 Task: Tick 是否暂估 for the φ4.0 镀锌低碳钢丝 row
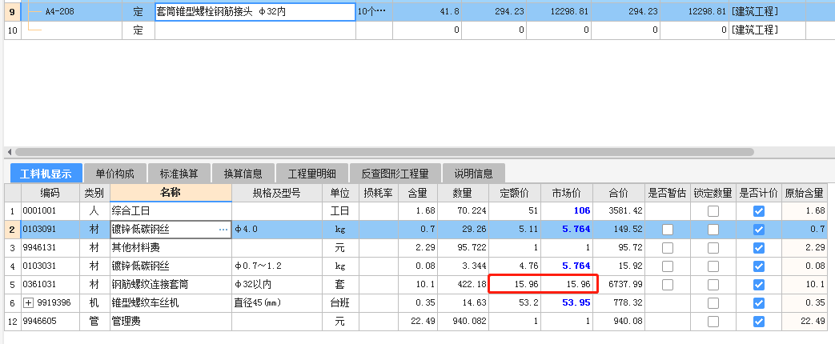667,230
